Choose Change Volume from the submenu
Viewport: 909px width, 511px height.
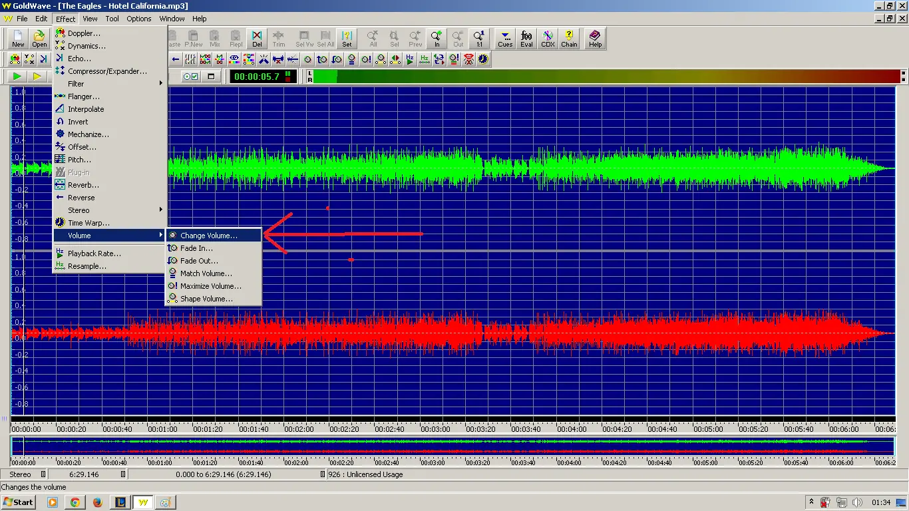(208, 236)
